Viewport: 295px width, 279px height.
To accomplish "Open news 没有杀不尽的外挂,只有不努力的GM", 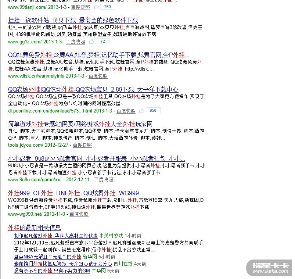I will (52, 271).
